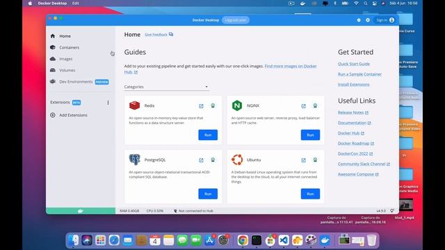Click the PostgreSQL elephant logo

pos(134,160)
